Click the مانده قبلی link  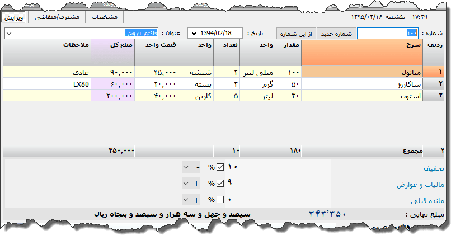pos(428,200)
